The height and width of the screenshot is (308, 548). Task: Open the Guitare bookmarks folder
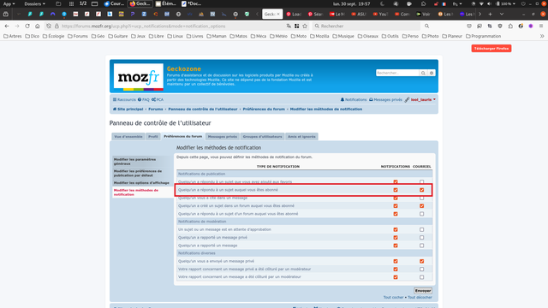tap(118, 36)
